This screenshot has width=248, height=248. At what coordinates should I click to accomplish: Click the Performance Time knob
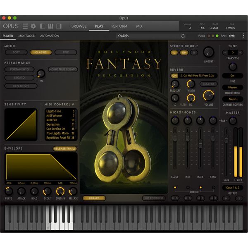(x=41, y=74)
